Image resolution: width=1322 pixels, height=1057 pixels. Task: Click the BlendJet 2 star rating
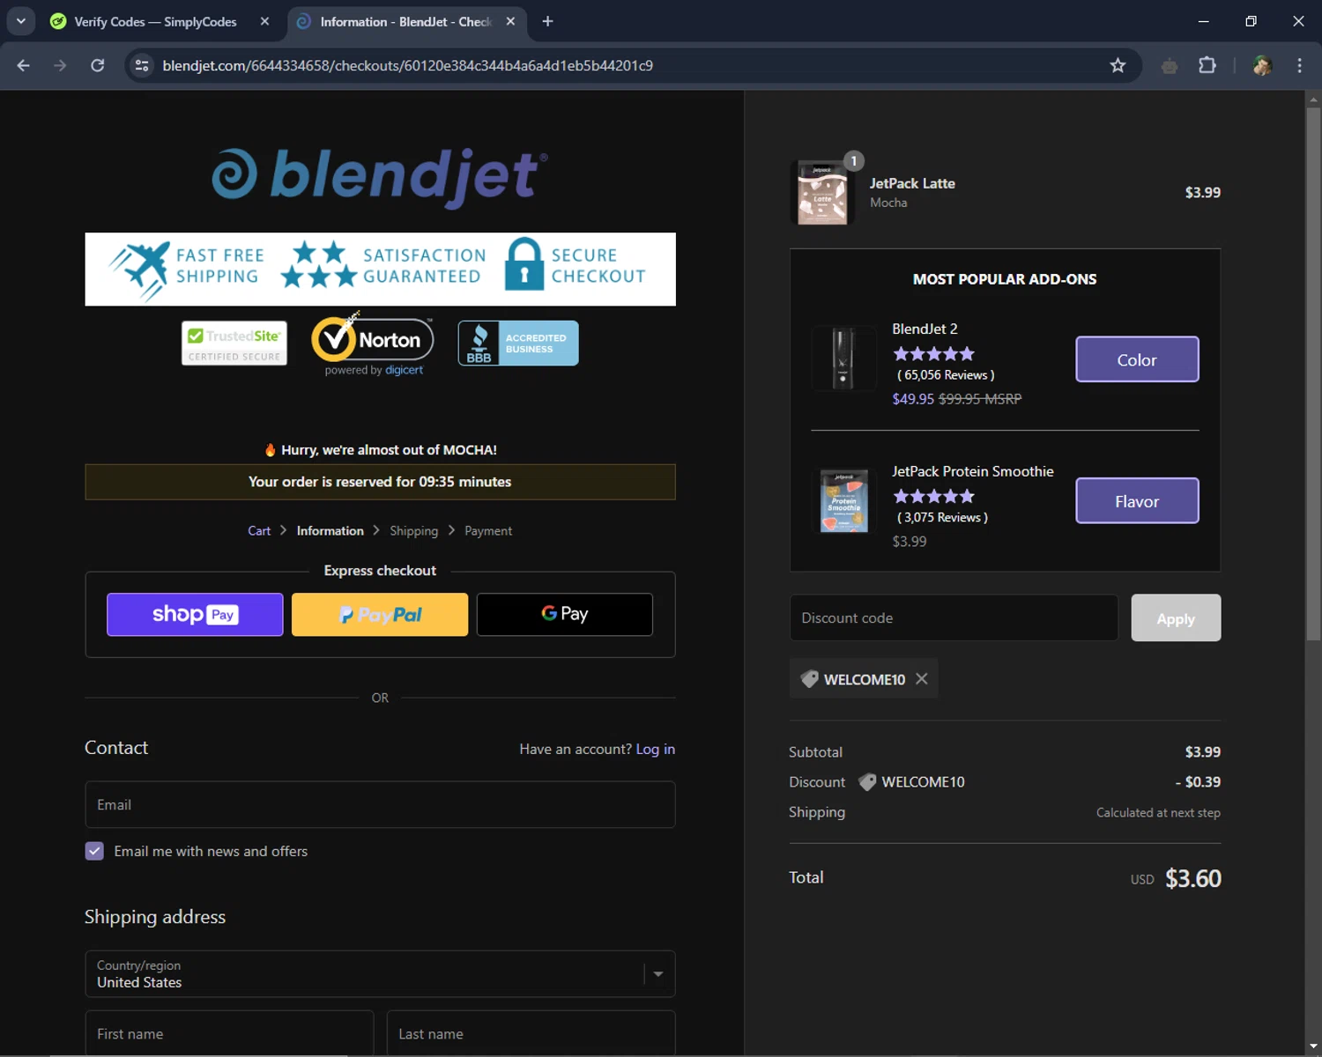click(x=933, y=353)
